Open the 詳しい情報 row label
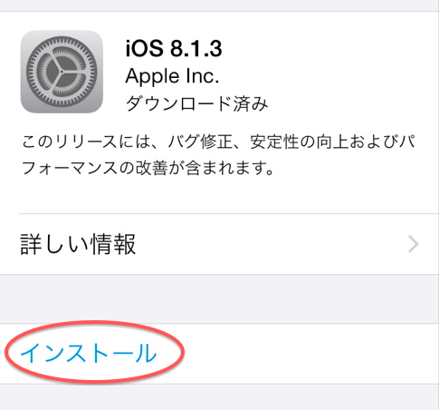The image size is (439, 410). tap(78, 244)
